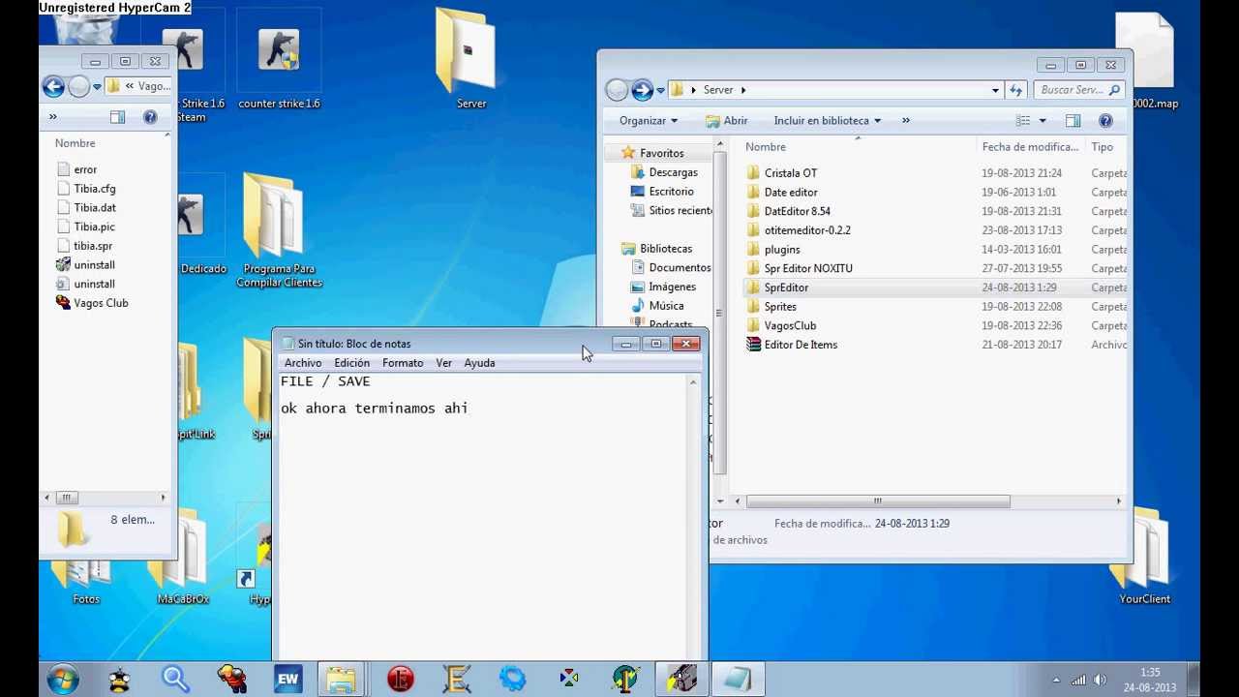Expand the Server breadcrumb arrow

pyautogui.click(x=743, y=90)
